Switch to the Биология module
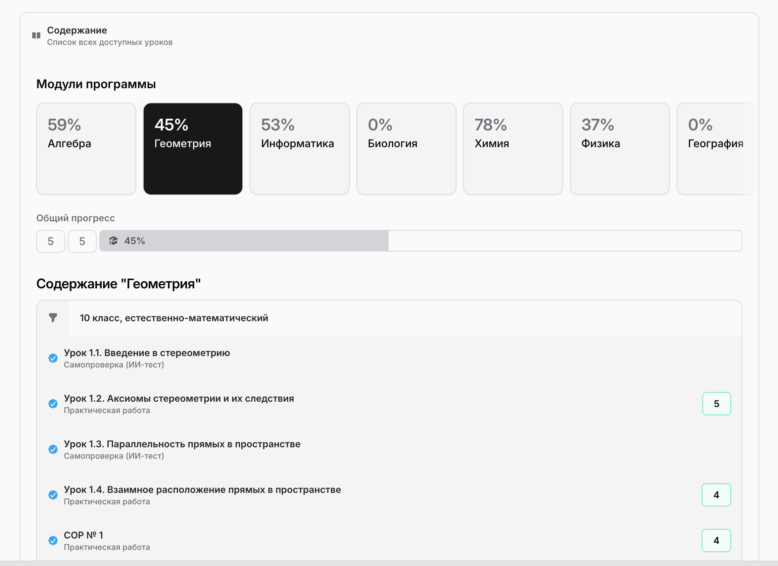Screen dimensions: 778x566 point(406,149)
